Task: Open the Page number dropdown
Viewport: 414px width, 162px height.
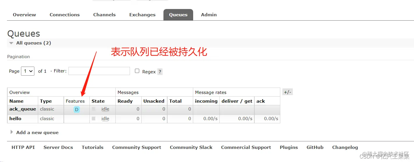Action: coord(28,71)
